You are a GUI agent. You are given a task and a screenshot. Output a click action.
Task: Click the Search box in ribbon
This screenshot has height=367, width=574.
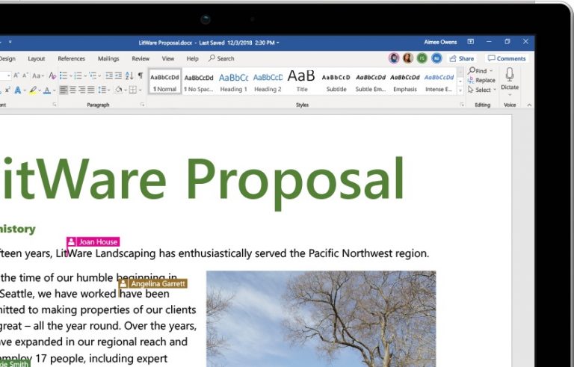click(221, 58)
